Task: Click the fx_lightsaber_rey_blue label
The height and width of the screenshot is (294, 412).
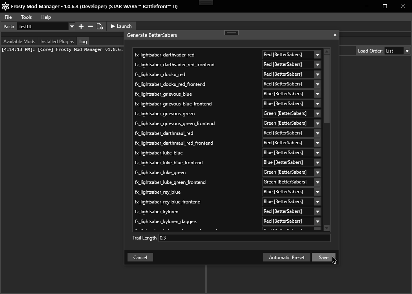Action: click(158, 192)
